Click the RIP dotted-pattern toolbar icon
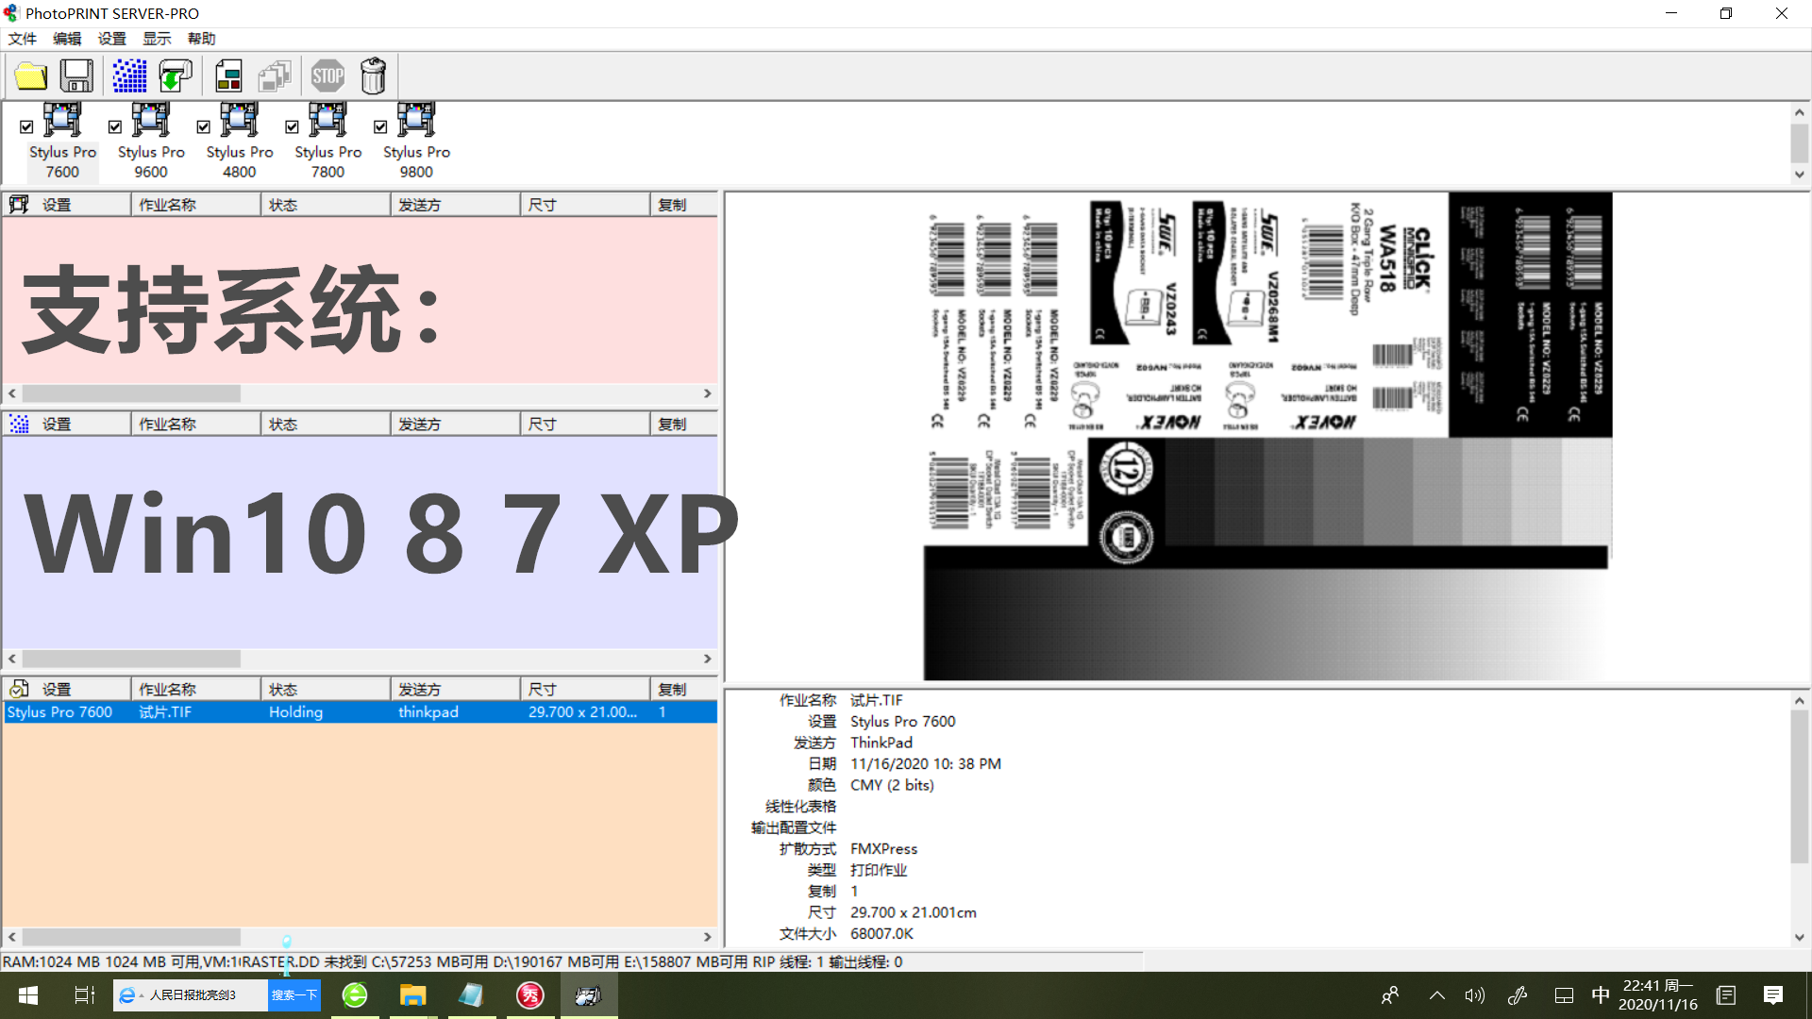 coord(129,75)
